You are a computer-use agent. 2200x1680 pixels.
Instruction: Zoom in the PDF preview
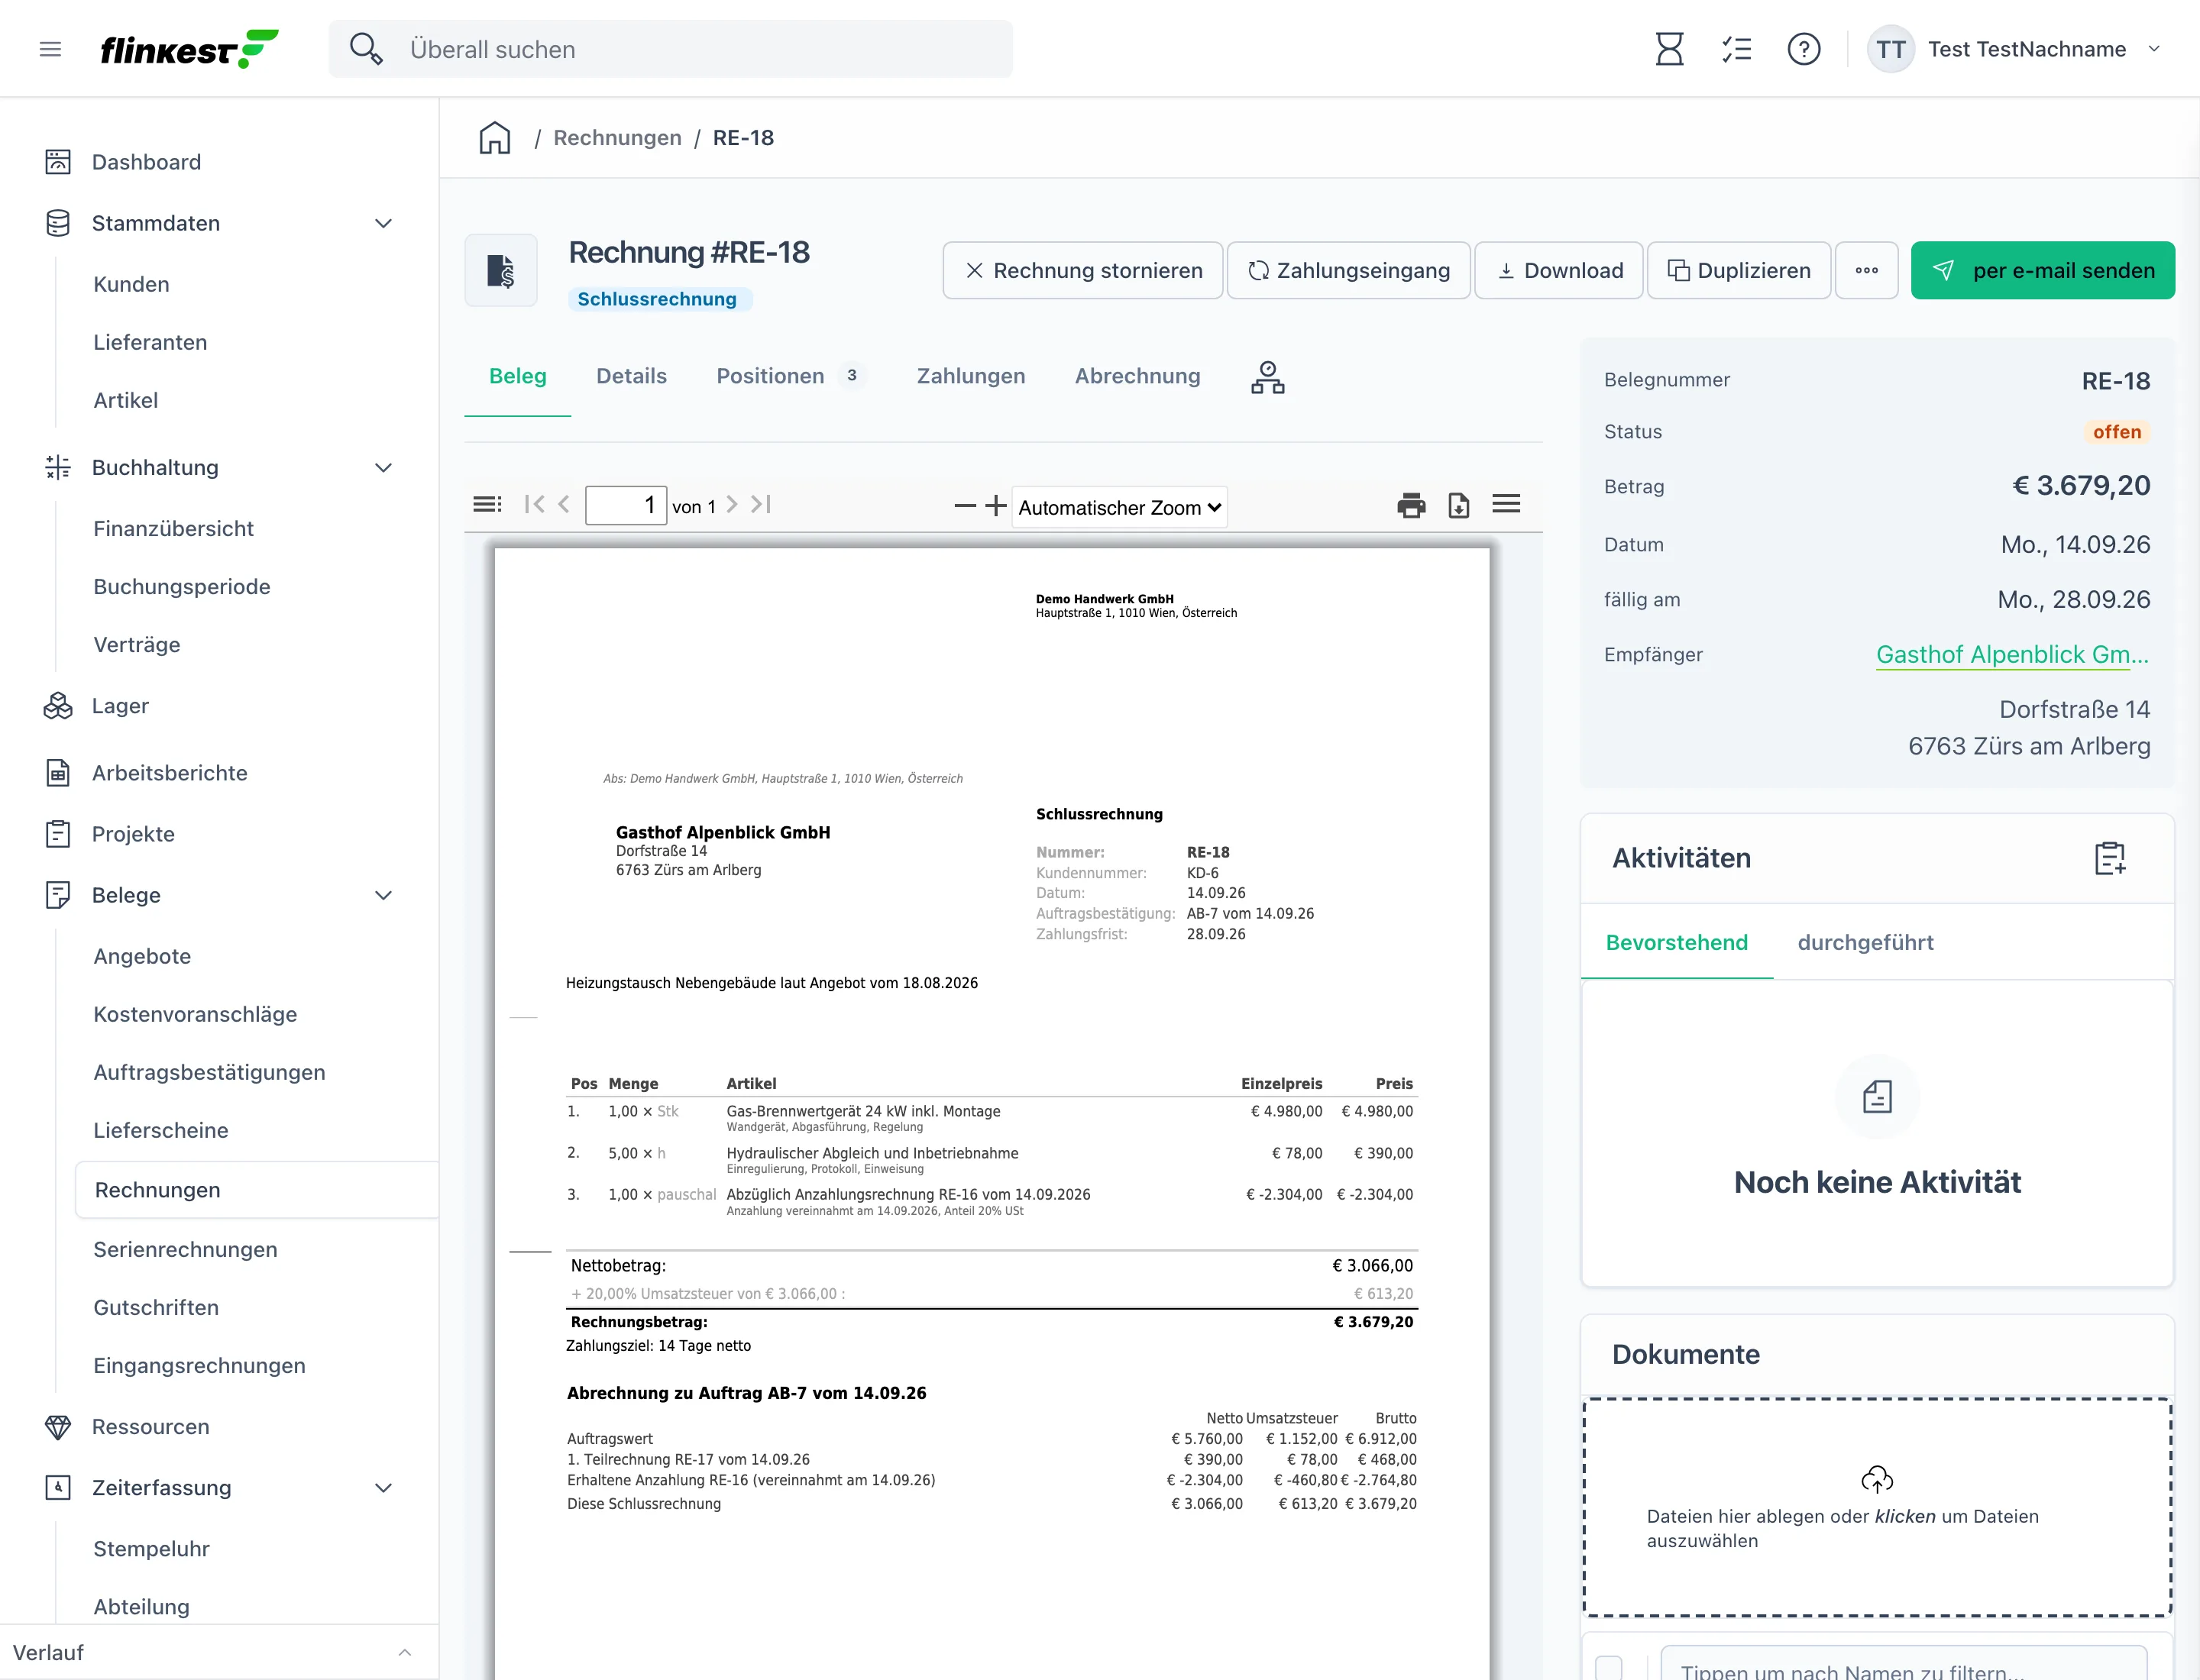pyautogui.click(x=995, y=506)
